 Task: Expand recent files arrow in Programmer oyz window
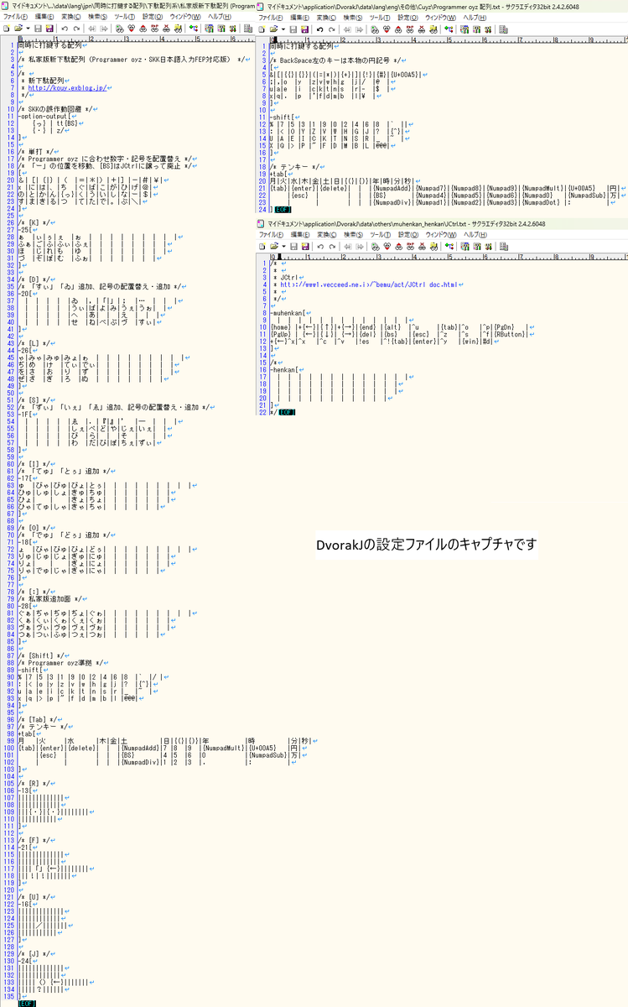click(x=283, y=29)
